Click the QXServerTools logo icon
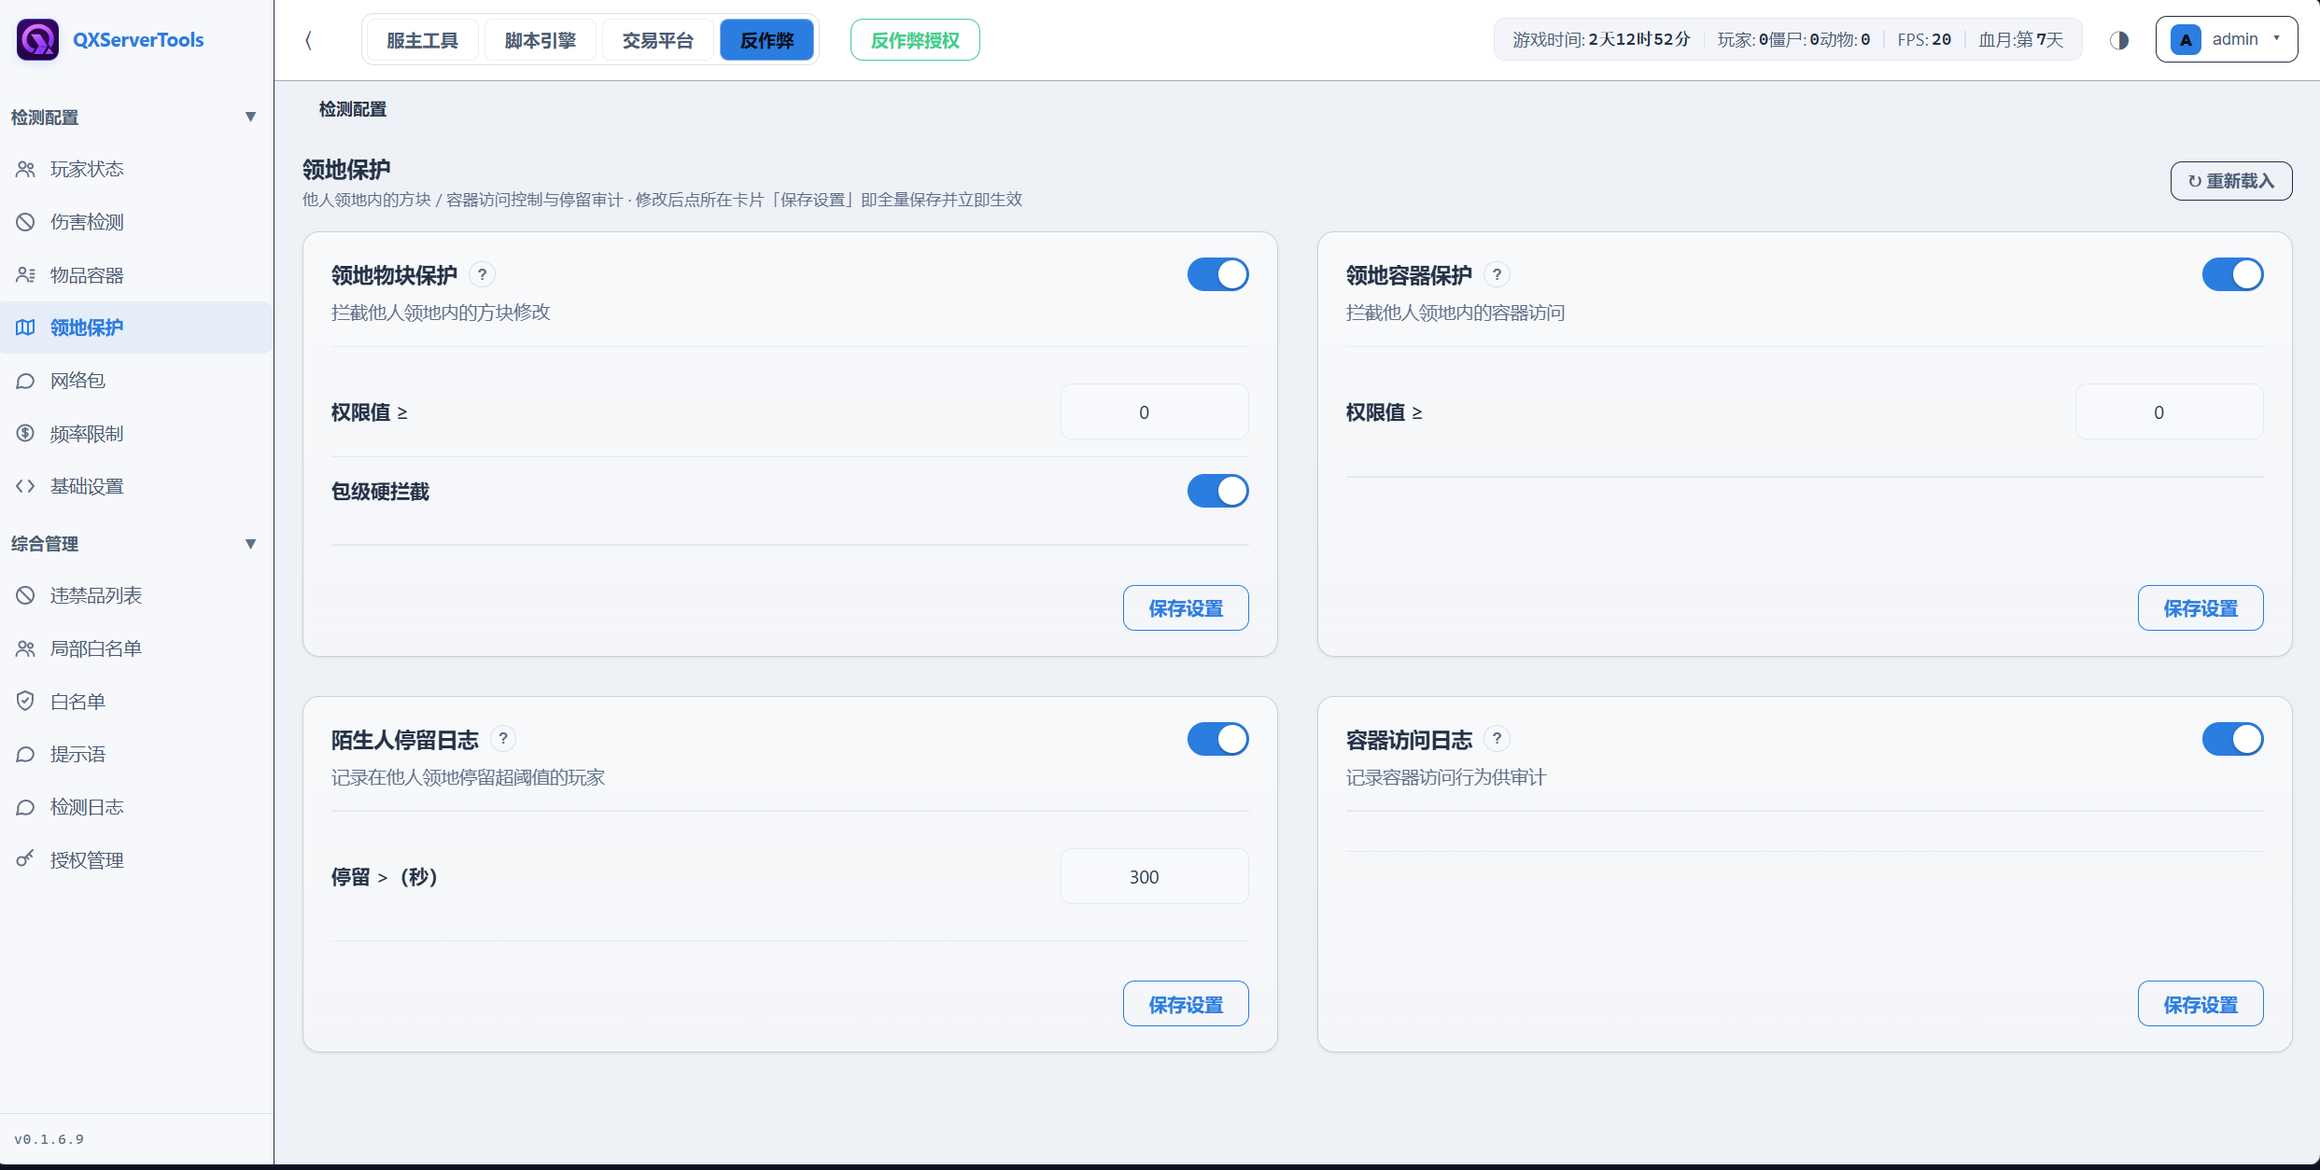This screenshot has height=1170, width=2320. pyautogui.click(x=37, y=39)
